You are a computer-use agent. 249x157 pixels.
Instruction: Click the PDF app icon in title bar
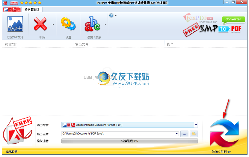coord(5,3)
